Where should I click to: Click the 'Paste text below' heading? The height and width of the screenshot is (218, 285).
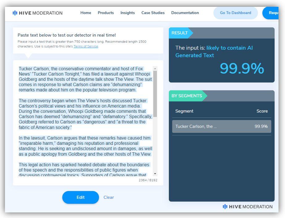67,35
